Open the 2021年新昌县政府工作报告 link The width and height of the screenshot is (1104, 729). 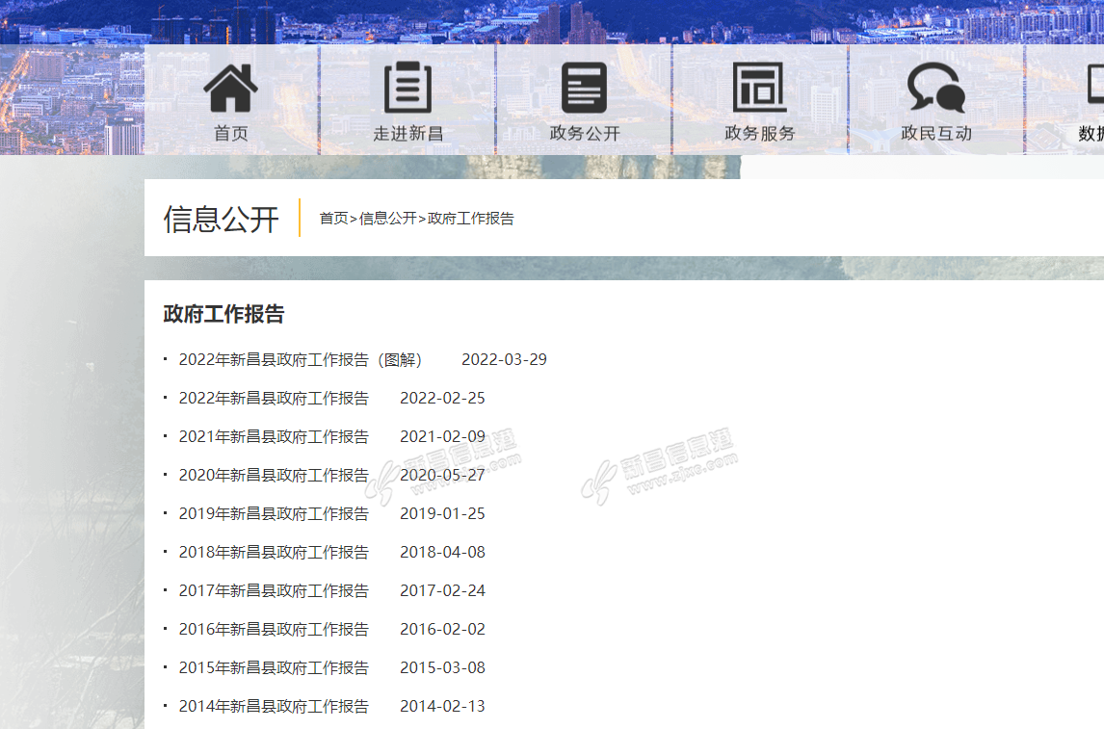(x=274, y=437)
